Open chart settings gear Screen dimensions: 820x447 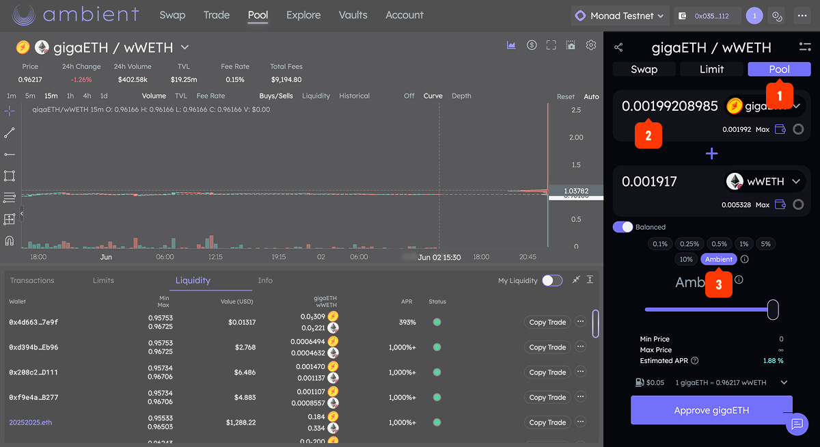[x=591, y=45]
